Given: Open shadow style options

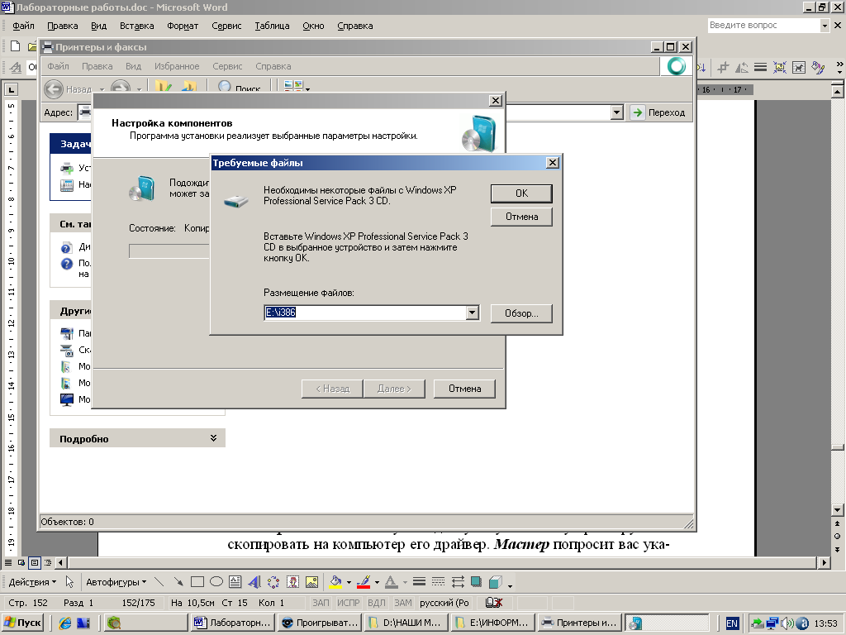Looking at the screenshot, I should [477, 582].
